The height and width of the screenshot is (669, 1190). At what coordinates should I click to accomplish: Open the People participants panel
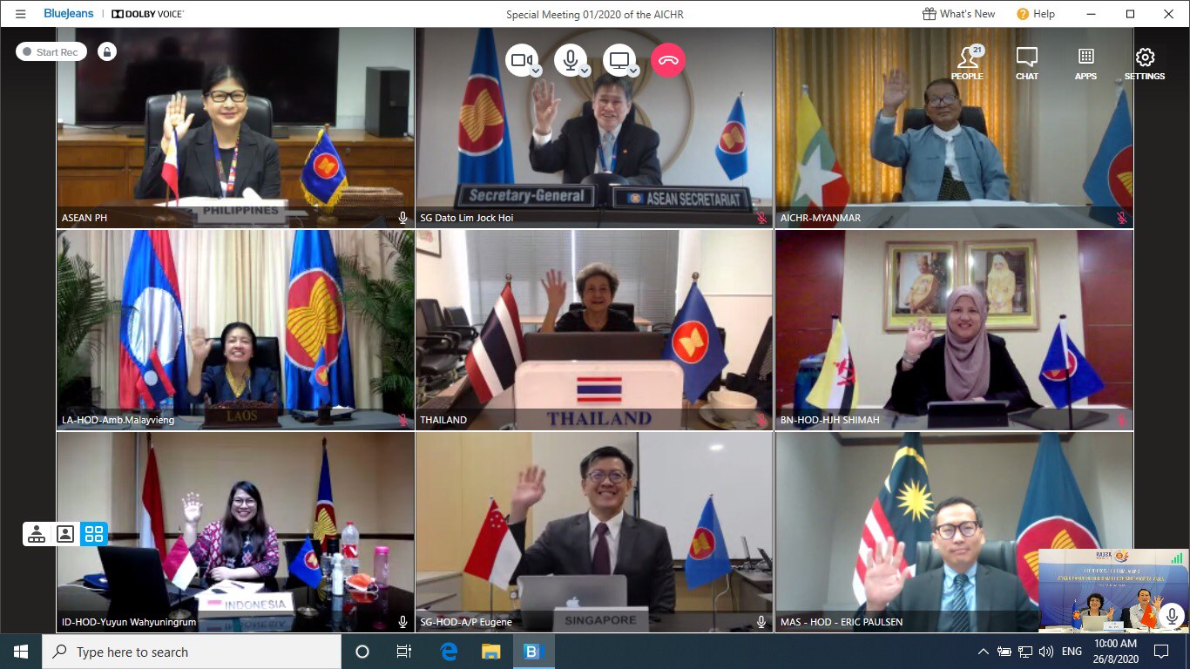967,64
